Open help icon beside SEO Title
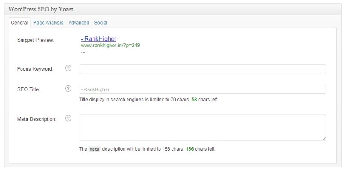The image size is (345, 173). click(x=68, y=89)
